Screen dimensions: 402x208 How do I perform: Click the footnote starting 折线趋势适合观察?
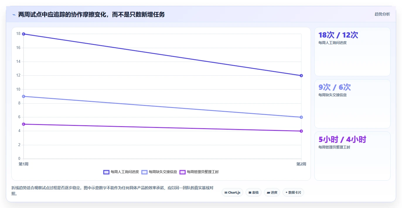(x=112, y=191)
